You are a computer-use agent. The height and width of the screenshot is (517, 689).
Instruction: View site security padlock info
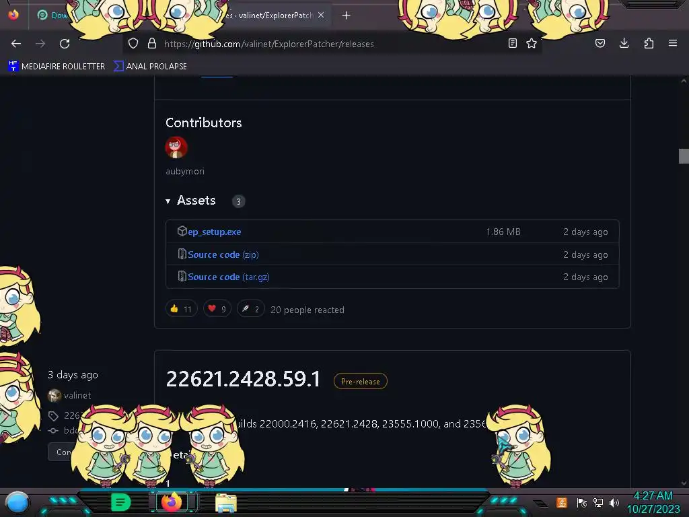click(152, 44)
